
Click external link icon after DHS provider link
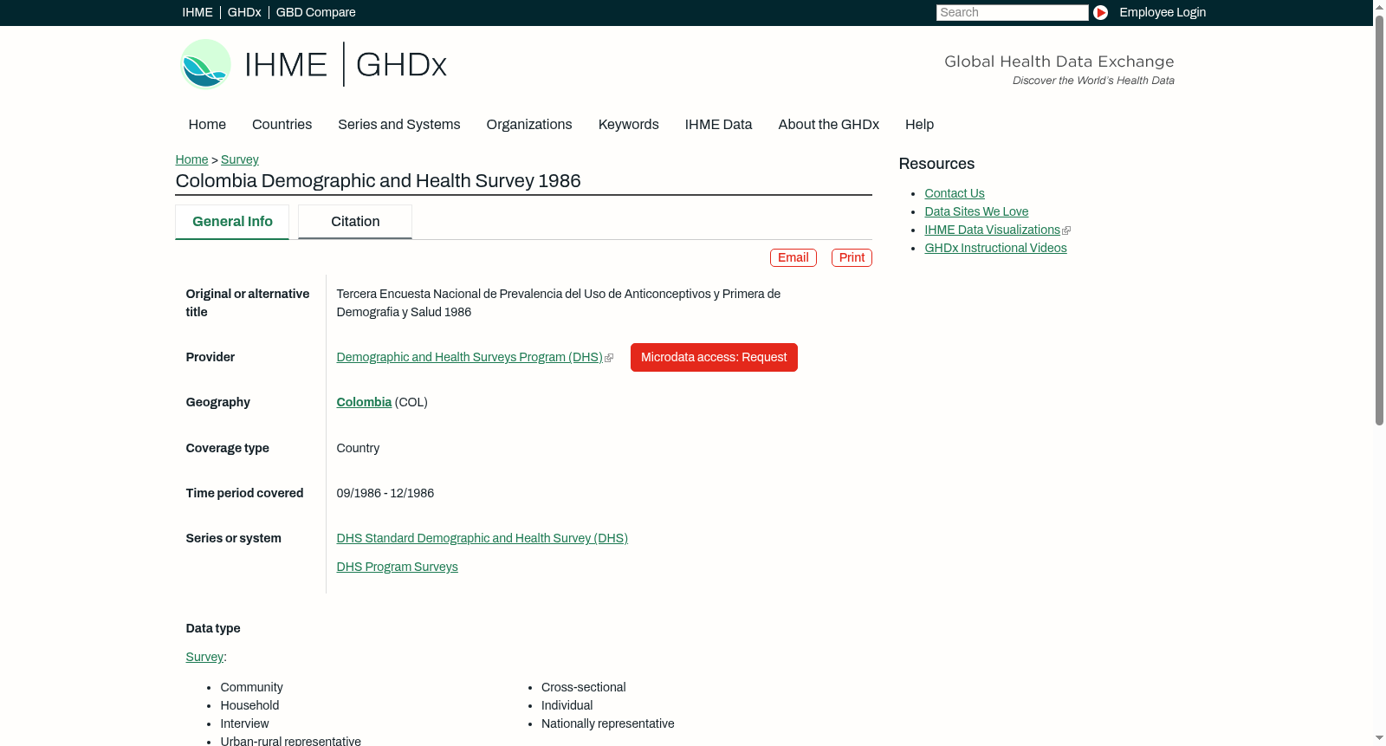click(609, 358)
